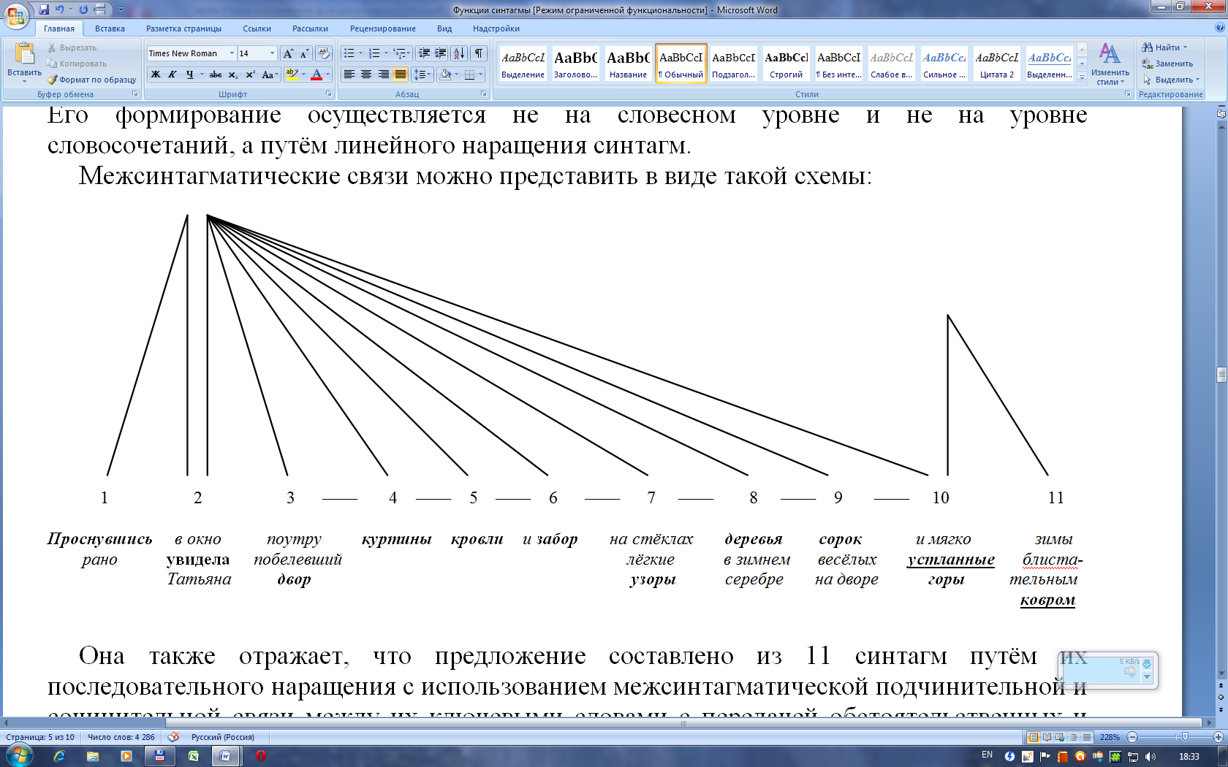
Task: Toggle superscript formatting
Action: (x=250, y=75)
